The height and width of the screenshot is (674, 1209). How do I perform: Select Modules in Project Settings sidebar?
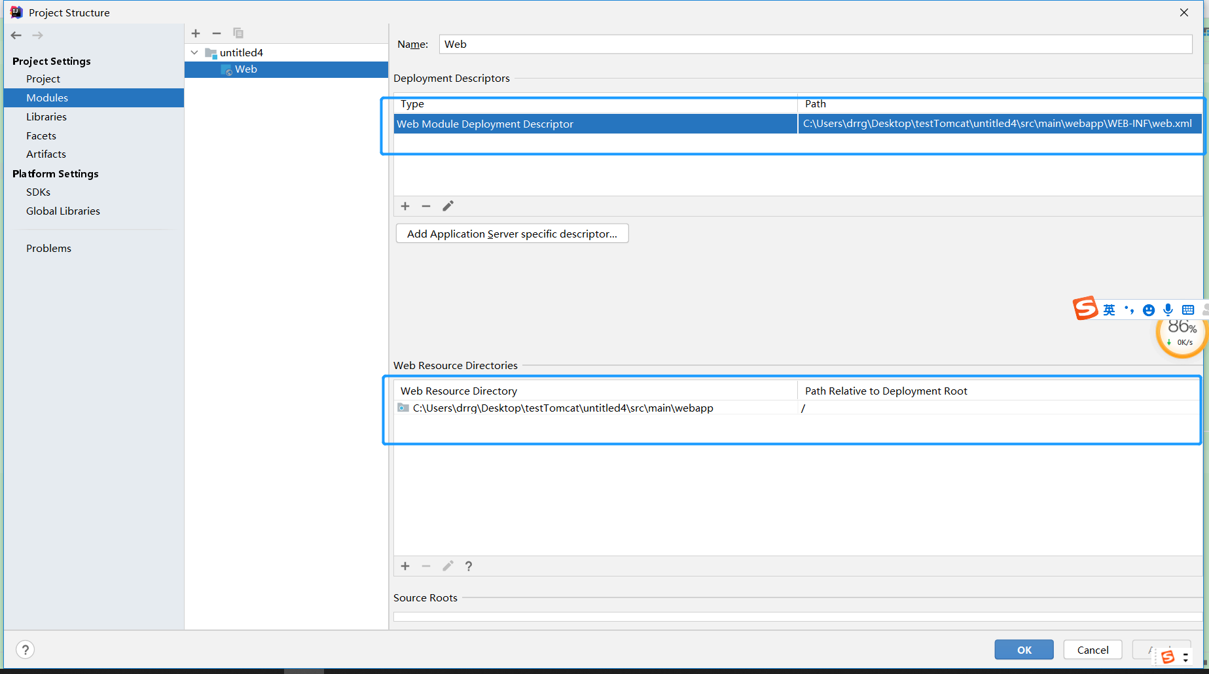(x=46, y=98)
